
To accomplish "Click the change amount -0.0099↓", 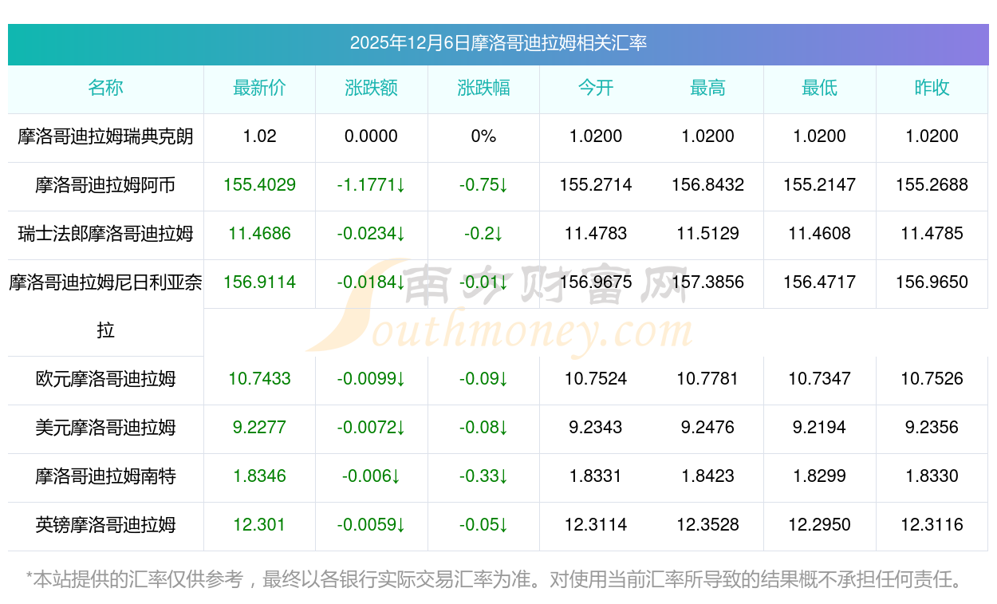I will click(x=372, y=379).
